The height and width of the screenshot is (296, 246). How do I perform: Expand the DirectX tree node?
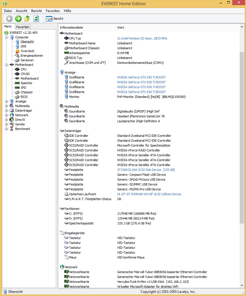(6, 120)
